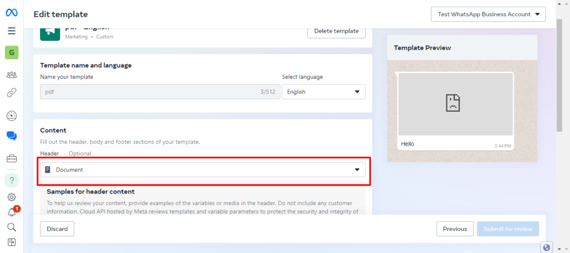Open the speedometer dashboard icon

(12, 116)
